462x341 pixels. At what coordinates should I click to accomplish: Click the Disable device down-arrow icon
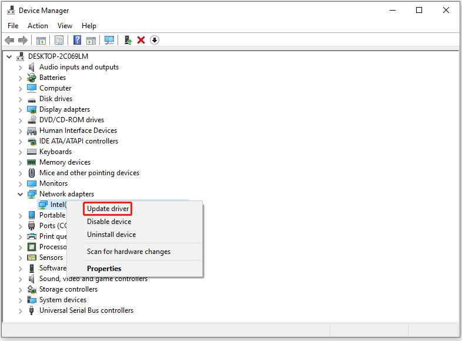(155, 40)
